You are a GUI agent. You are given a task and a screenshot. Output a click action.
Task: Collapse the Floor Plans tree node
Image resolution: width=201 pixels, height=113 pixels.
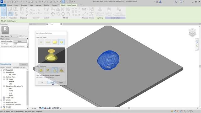(x=4, y=73)
